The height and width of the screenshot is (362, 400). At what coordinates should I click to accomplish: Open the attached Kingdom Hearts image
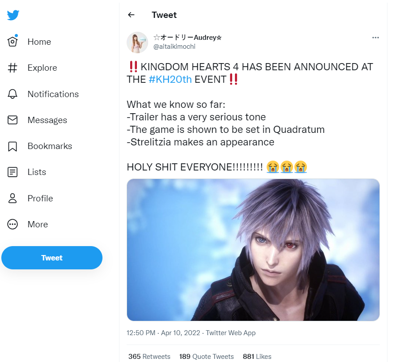253,250
